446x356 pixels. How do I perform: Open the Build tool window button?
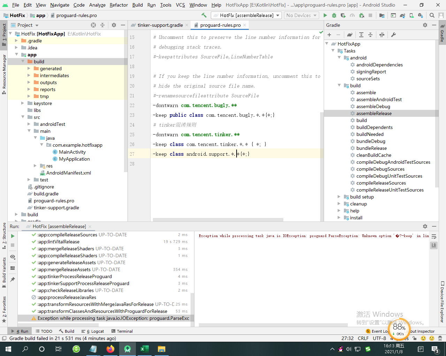pyautogui.click(x=67, y=331)
